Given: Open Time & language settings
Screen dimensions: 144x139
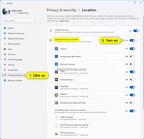Looking at the screenshot, I should (x=20, y=59).
